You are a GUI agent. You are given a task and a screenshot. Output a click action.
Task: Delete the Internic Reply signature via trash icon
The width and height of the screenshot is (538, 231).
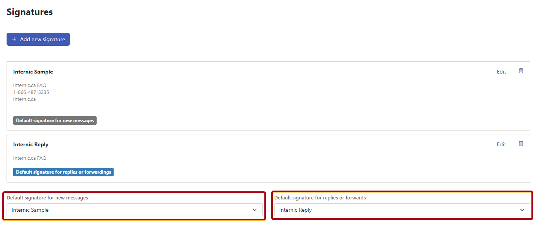(521, 144)
